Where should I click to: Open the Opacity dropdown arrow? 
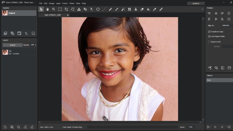coord(36,45)
